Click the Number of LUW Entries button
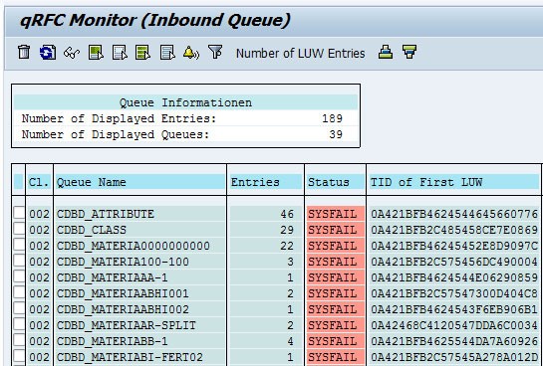The width and height of the screenshot is (543, 366). click(x=300, y=54)
